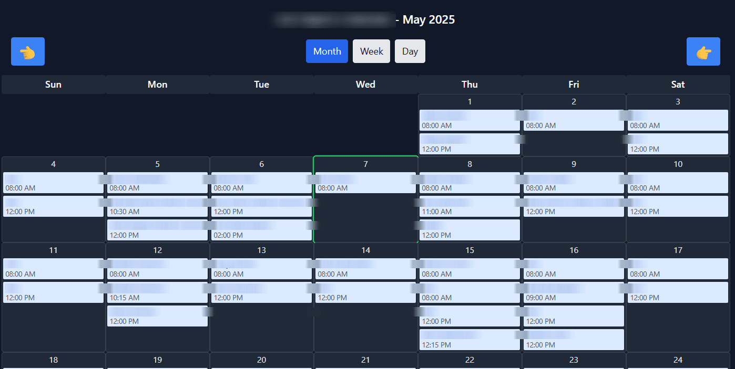Open May 4 event at 08:00 AM
The height and width of the screenshot is (369, 735).
[x=53, y=183]
